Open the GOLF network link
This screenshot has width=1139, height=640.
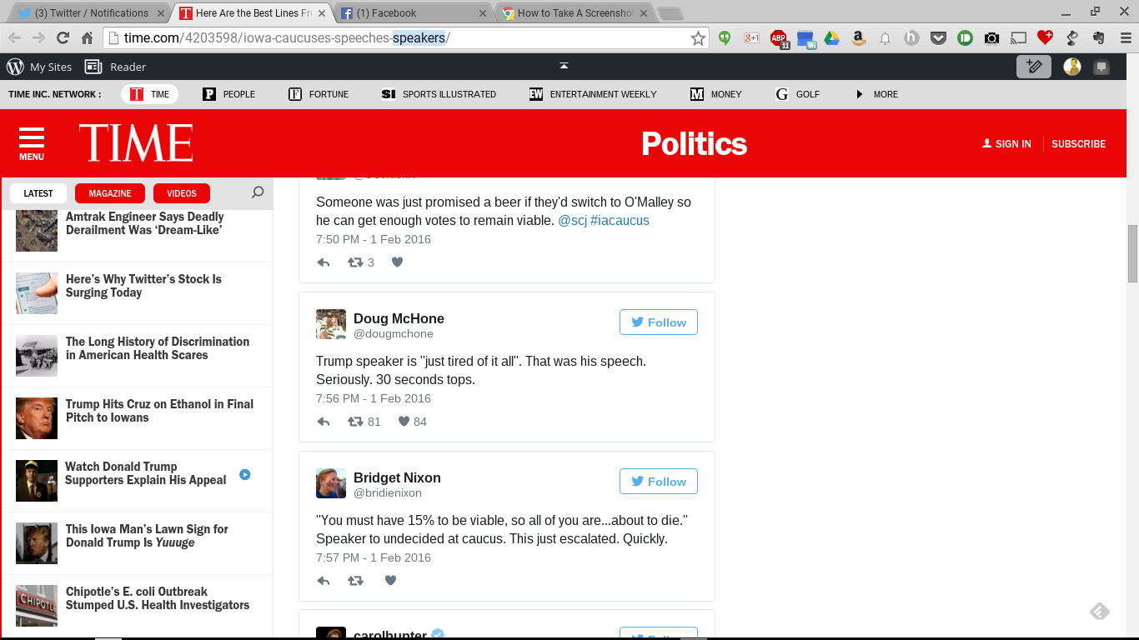(x=797, y=94)
